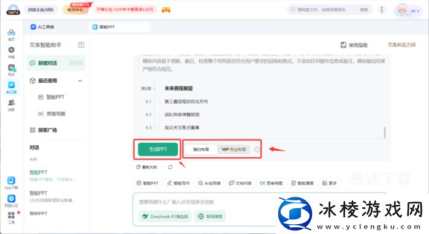Open 探索广场 in side panel

44,130
